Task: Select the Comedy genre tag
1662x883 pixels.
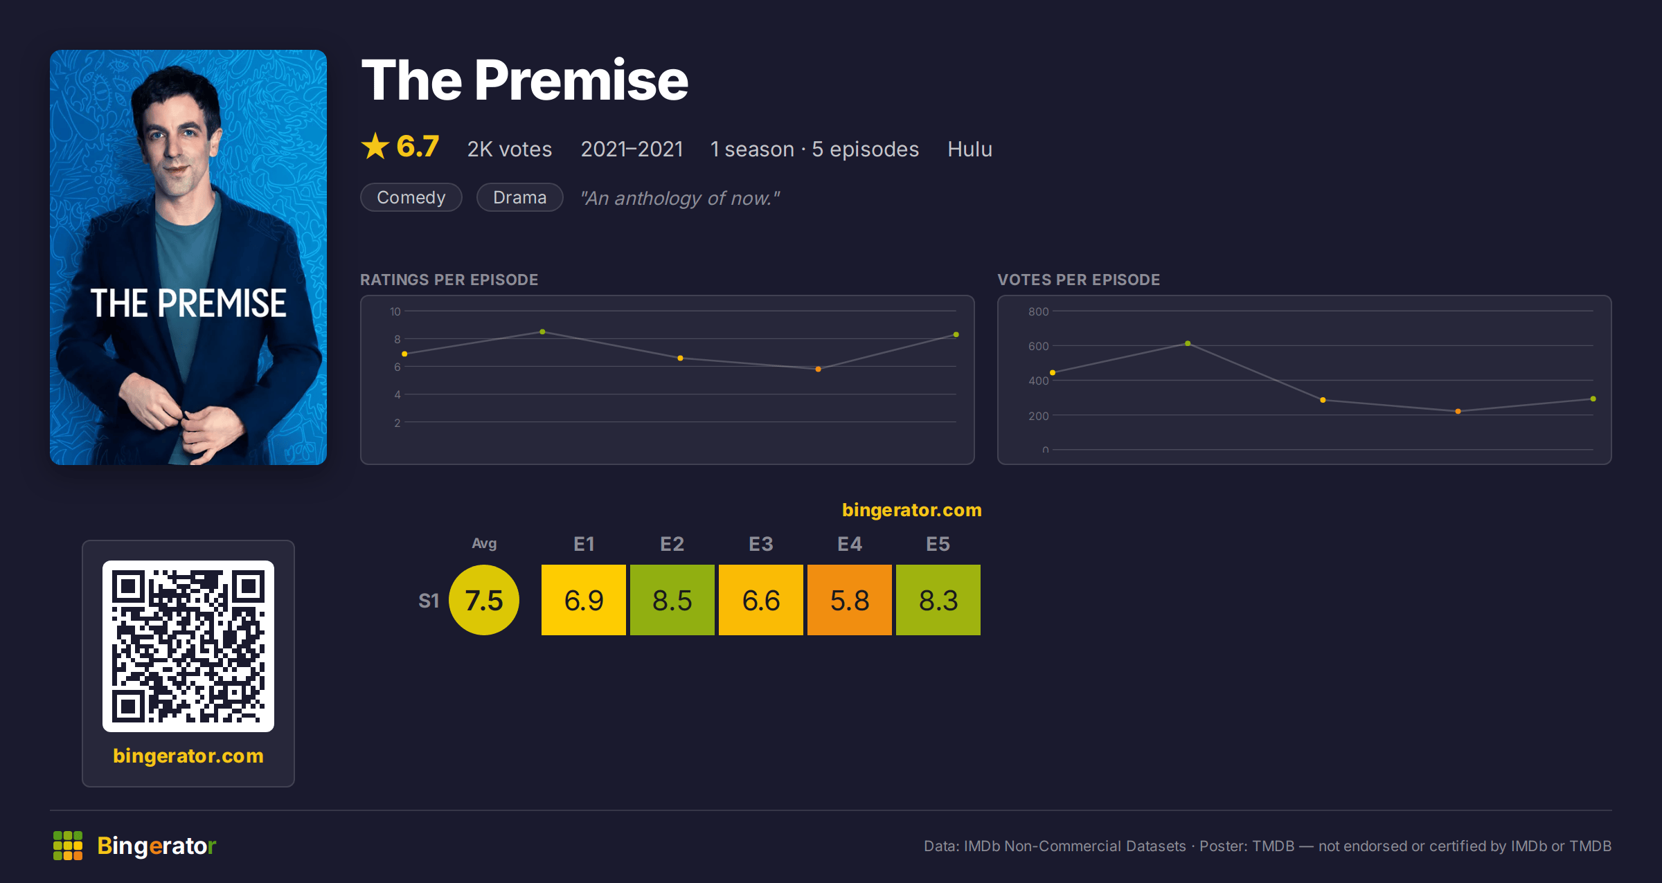Action: (x=411, y=197)
